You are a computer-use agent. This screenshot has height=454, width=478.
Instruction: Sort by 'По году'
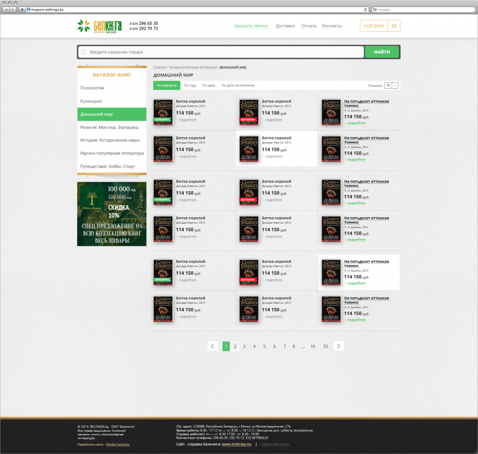(x=190, y=85)
